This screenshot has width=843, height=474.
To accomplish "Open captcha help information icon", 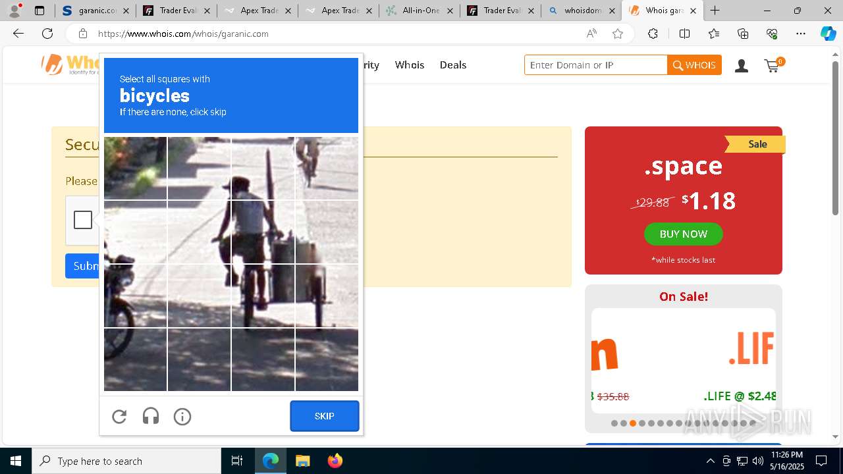I will [182, 416].
